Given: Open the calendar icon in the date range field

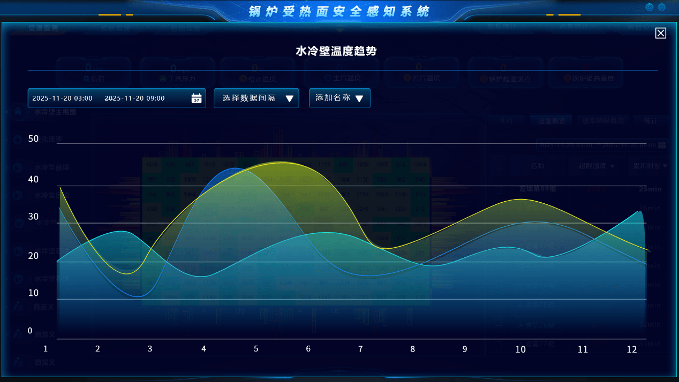Looking at the screenshot, I should click(x=197, y=98).
